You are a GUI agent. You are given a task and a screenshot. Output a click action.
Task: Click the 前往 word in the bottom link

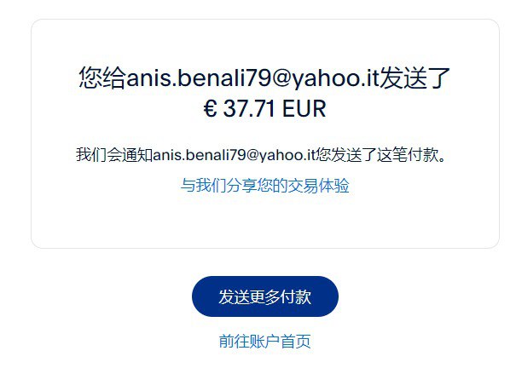click(235, 341)
